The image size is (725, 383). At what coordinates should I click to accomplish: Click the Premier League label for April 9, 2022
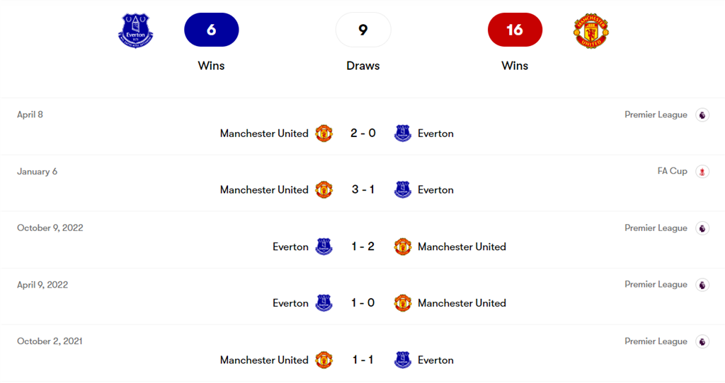pos(656,285)
